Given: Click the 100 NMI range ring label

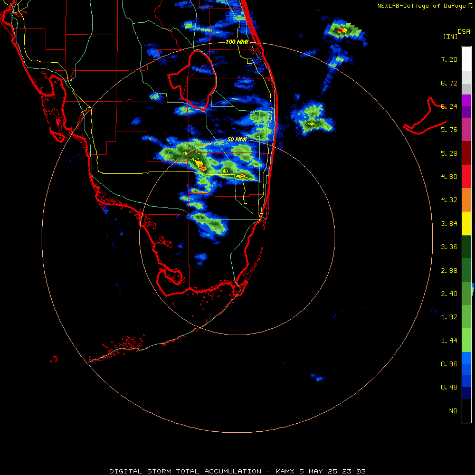Looking at the screenshot, I should [x=237, y=42].
